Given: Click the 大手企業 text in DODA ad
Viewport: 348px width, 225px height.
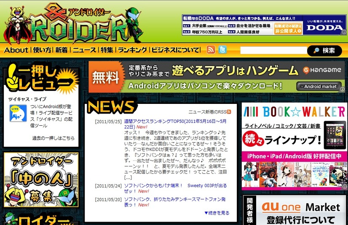Looking at the screenshot, I should pyautogui.click(x=199, y=26).
